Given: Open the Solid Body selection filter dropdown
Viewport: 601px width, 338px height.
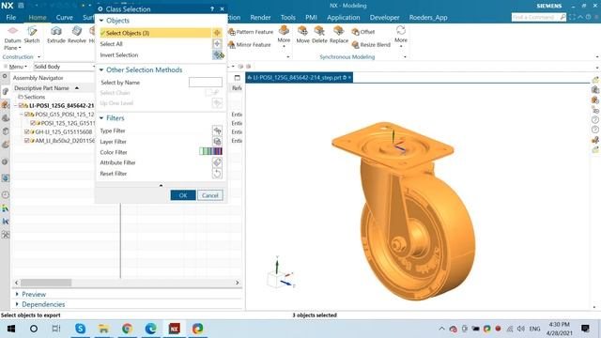Looking at the screenshot, I should point(64,67).
